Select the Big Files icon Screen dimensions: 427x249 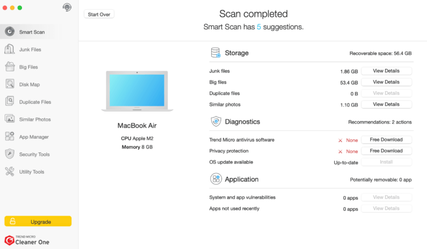[9, 67]
